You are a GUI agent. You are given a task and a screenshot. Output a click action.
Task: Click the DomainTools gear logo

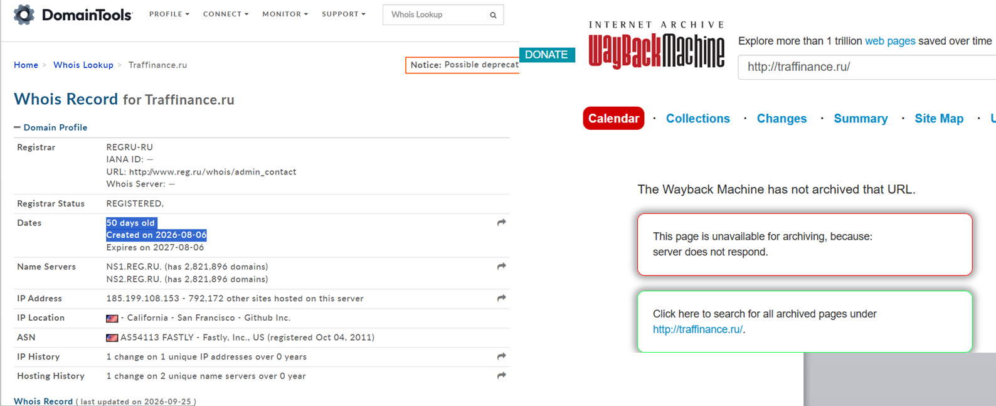(x=24, y=14)
